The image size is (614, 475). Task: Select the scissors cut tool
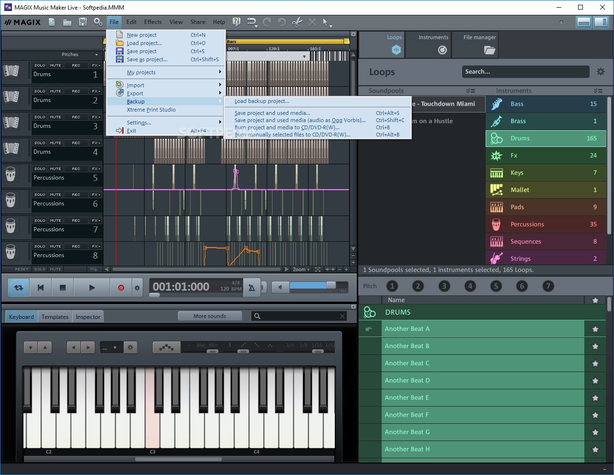297,22
